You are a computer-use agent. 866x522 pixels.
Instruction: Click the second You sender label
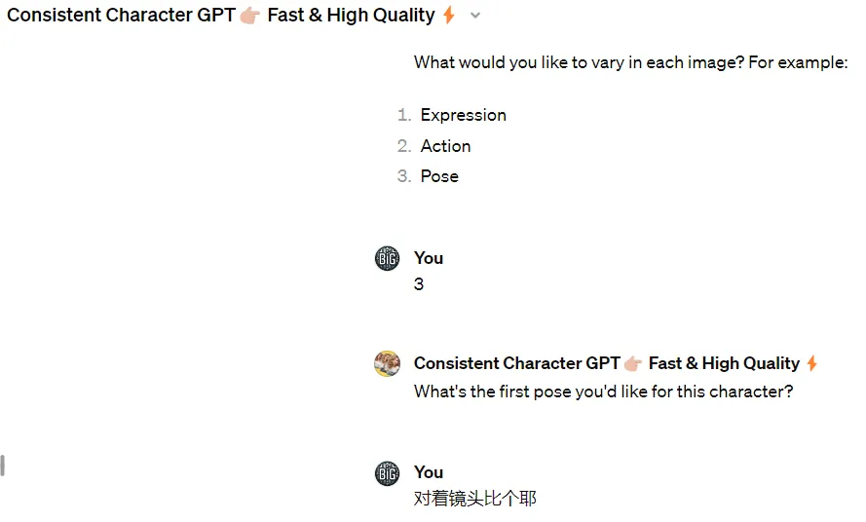tap(429, 472)
